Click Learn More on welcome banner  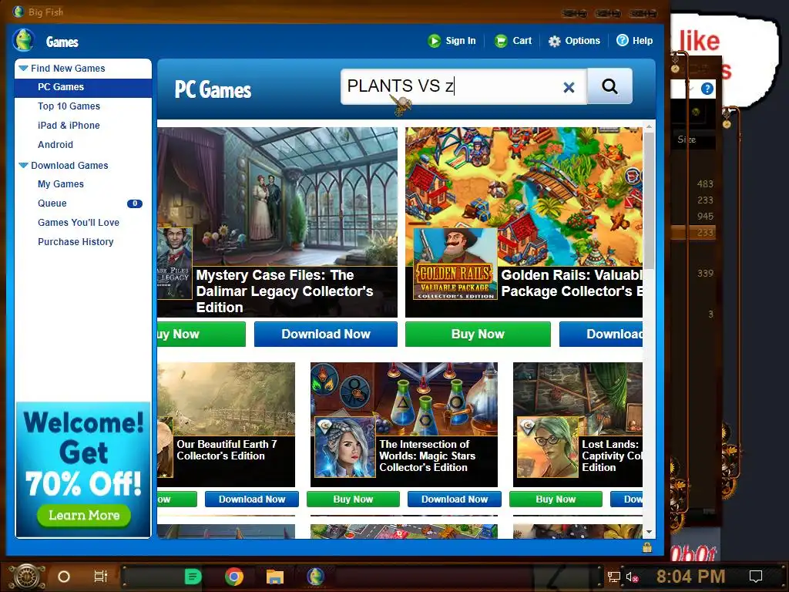coord(84,516)
